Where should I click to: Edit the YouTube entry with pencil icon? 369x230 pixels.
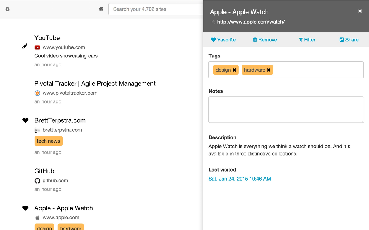(25, 46)
